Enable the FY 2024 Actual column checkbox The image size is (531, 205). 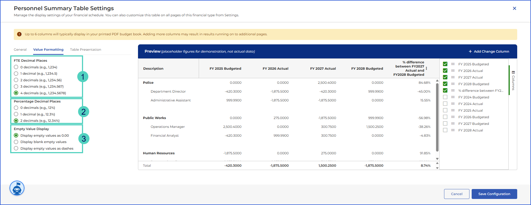click(x=445, y=104)
